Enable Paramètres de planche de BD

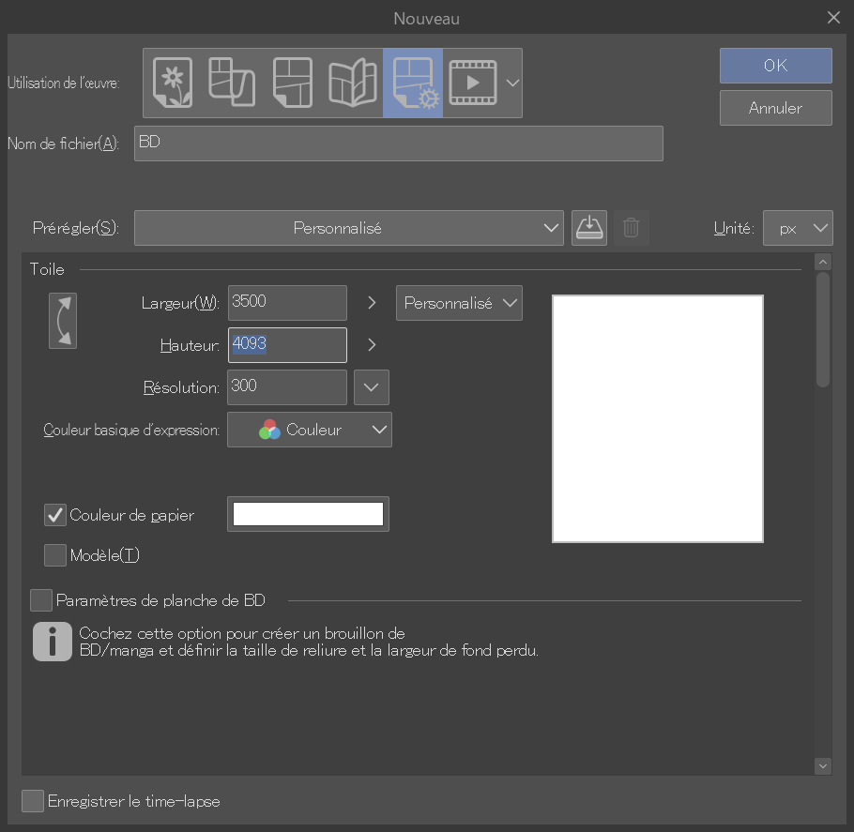(x=41, y=600)
